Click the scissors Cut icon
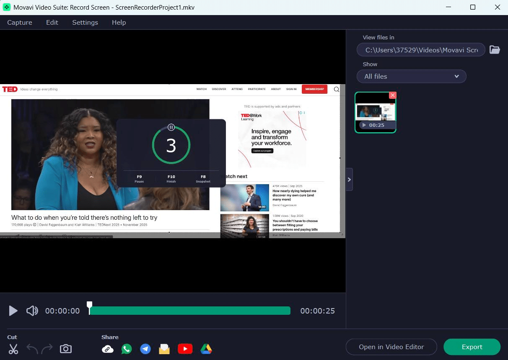The image size is (508, 360). pyautogui.click(x=13, y=349)
